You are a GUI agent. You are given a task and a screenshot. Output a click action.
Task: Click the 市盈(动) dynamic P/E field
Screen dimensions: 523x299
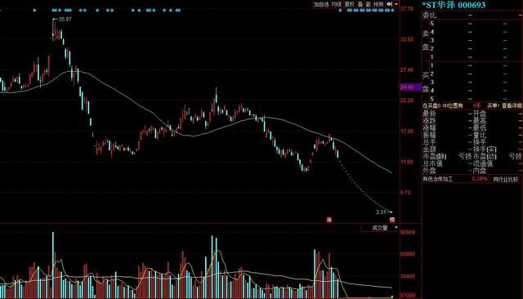(x=498, y=156)
